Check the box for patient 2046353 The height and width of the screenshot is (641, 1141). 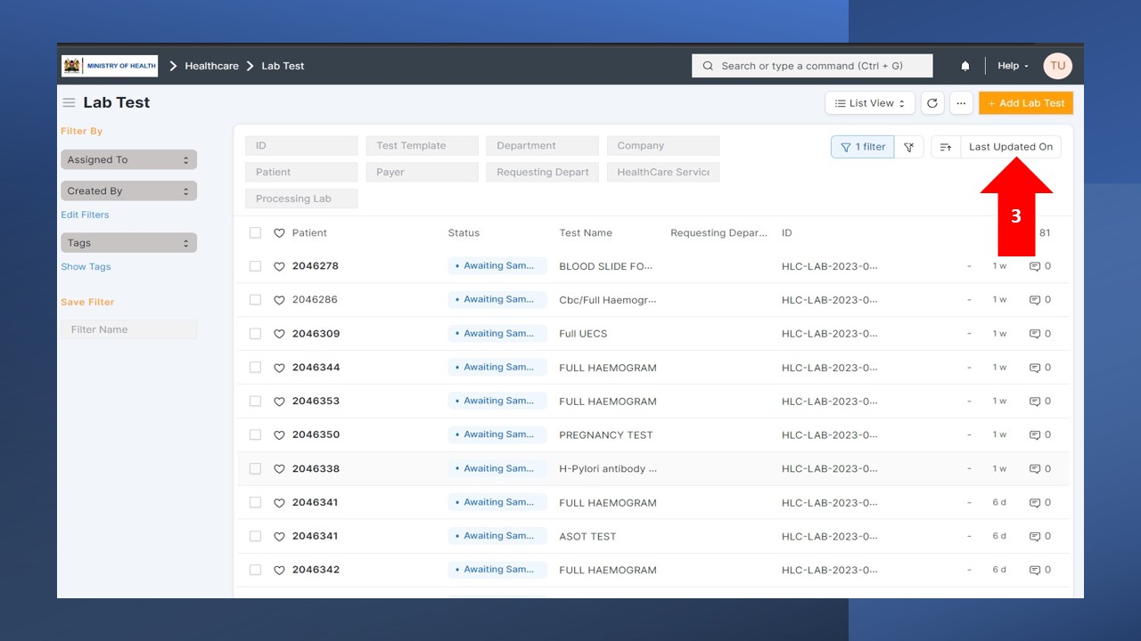click(255, 402)
